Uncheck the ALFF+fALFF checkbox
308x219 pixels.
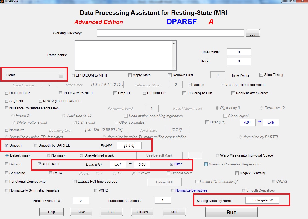pos(40,164)
